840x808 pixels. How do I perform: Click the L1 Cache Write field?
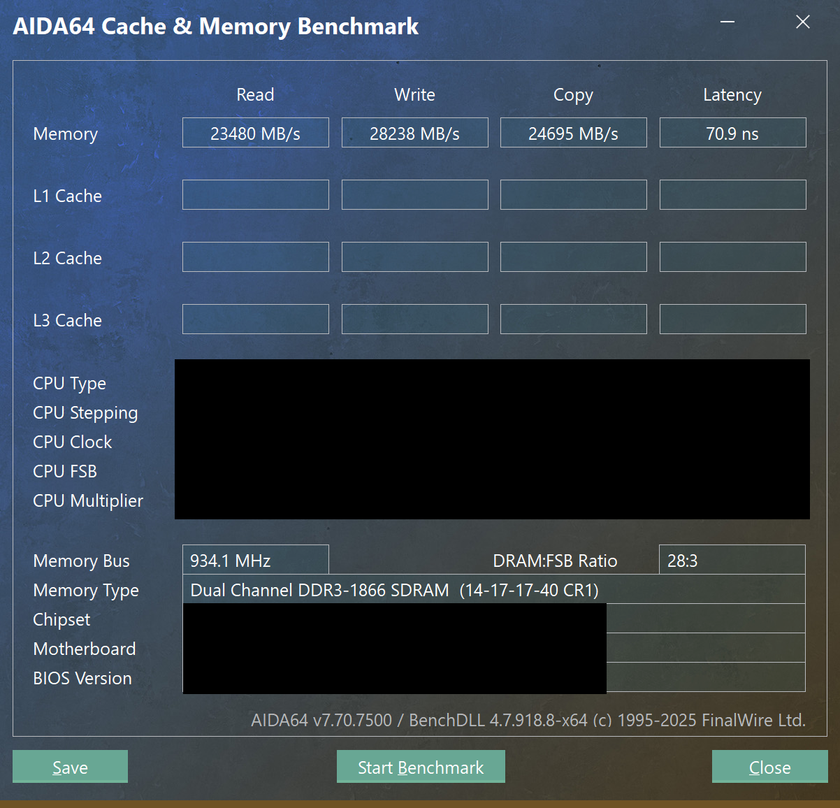[x=415, y=195]
